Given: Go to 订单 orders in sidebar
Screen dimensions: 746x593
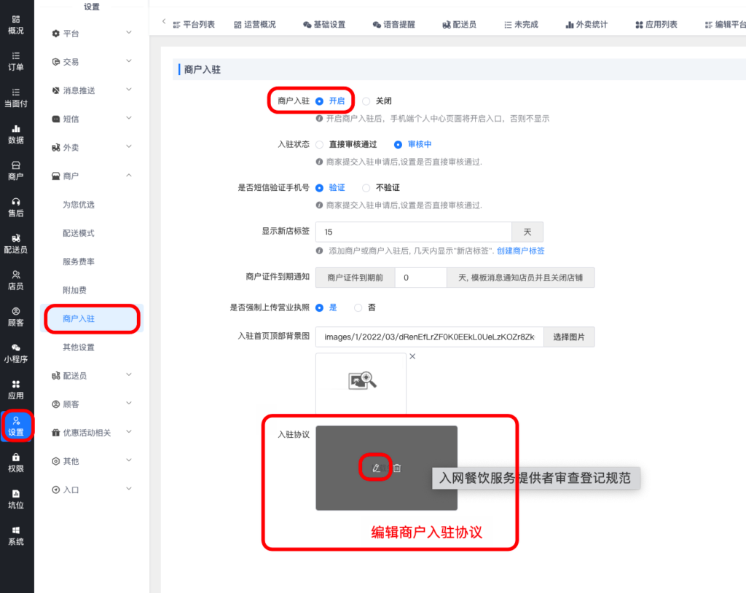Looking at the screenshot, I should click(15, 61).
